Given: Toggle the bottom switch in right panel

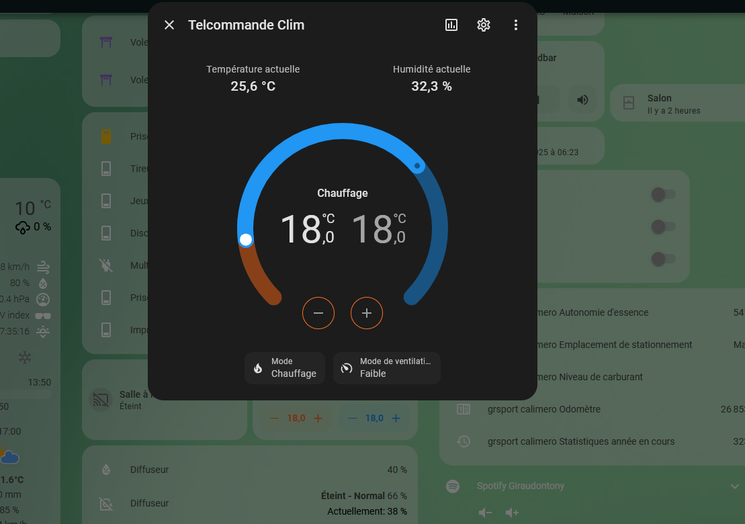Looking at the screenshot, I should coord(664,259).
